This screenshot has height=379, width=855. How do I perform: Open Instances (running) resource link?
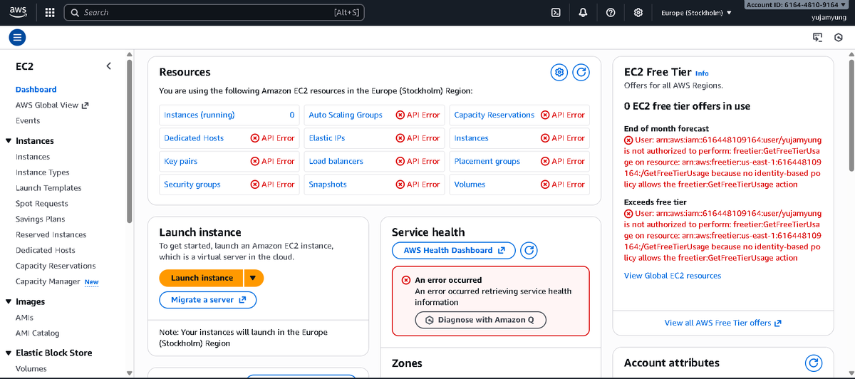[199, 115]
